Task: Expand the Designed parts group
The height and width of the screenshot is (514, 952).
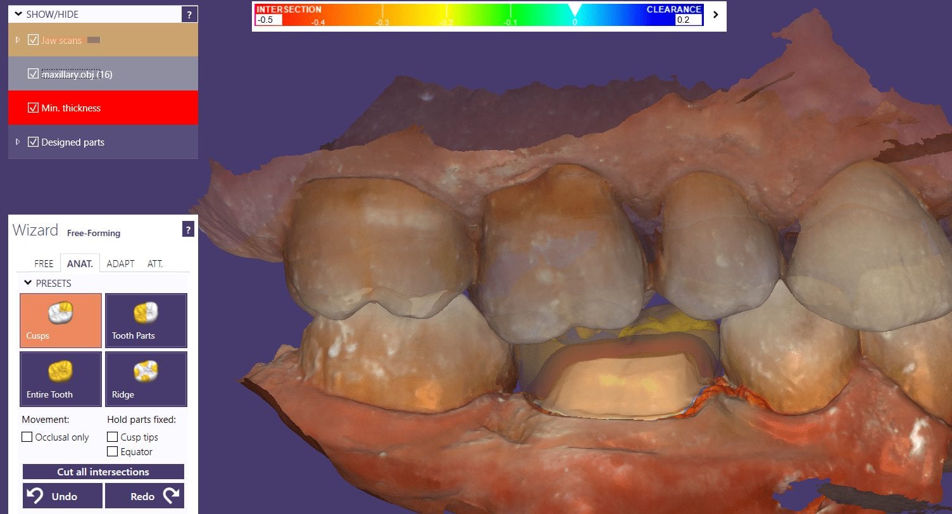Action: (18, 142)
